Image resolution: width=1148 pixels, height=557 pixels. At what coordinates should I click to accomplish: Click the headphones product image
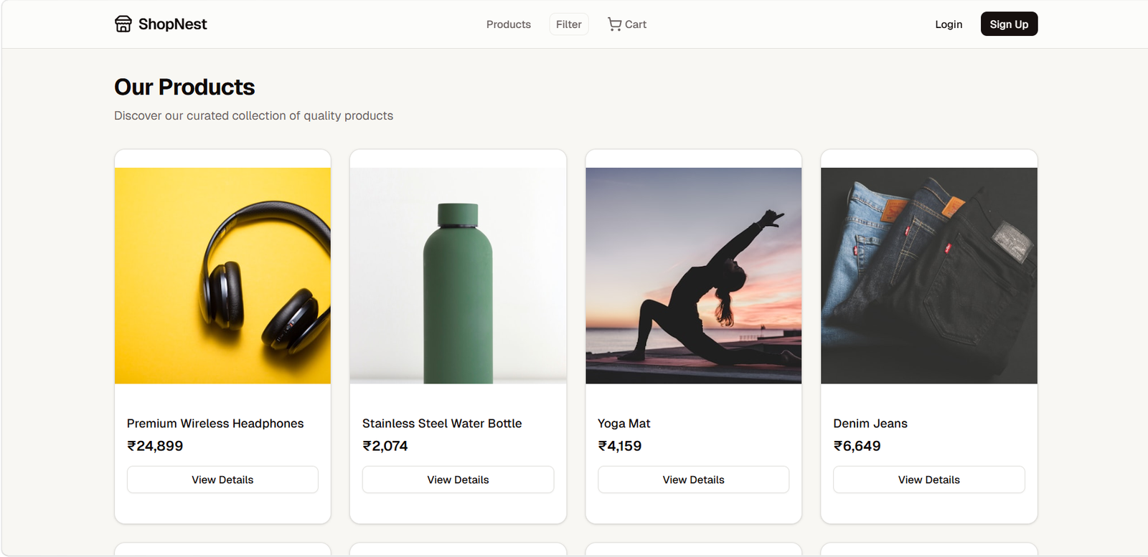click(222, 275)
